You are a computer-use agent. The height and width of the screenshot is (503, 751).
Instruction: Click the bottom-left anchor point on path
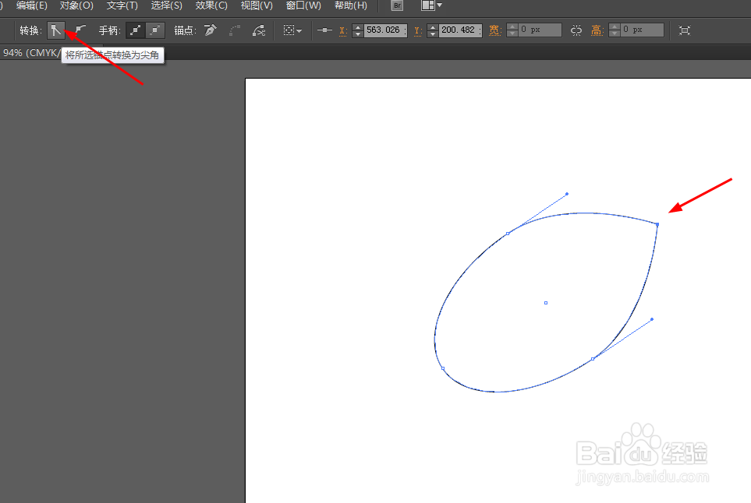tap(443, 368)
